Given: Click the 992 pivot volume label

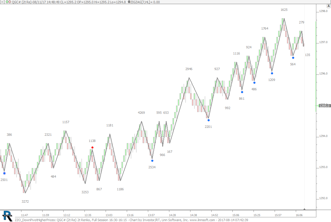Looking at the screenshot, I should coord(228,108).
